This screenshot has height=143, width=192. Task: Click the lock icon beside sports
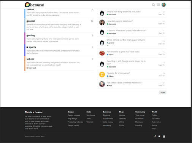(27, 47)
